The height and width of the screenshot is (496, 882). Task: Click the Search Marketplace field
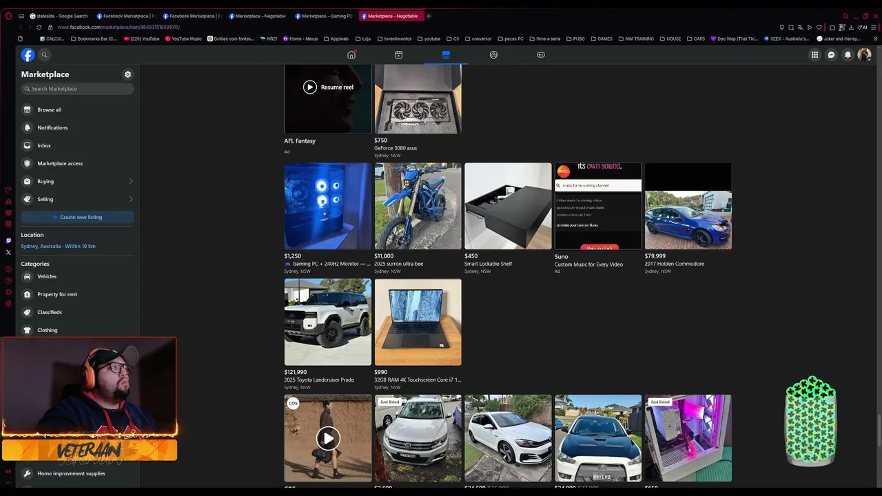click(x=77, y=89)
